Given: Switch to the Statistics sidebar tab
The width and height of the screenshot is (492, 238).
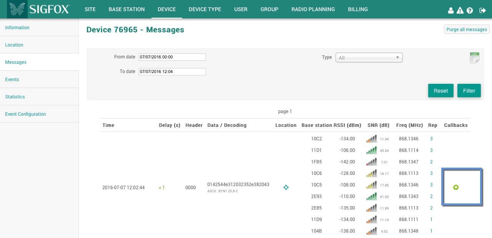Looking at the screenshot, I should tap(15, 97).
